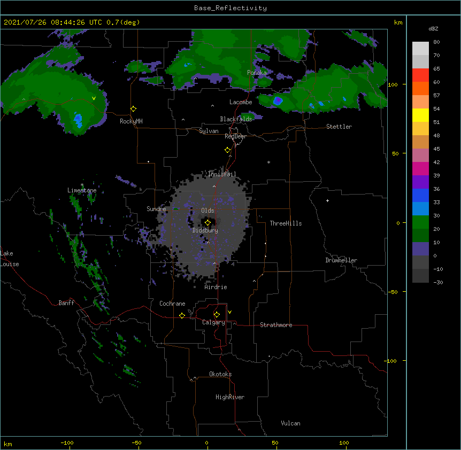Click the Sylvan town label
Screen dimensions: 461x450
[x=209, y=131]
